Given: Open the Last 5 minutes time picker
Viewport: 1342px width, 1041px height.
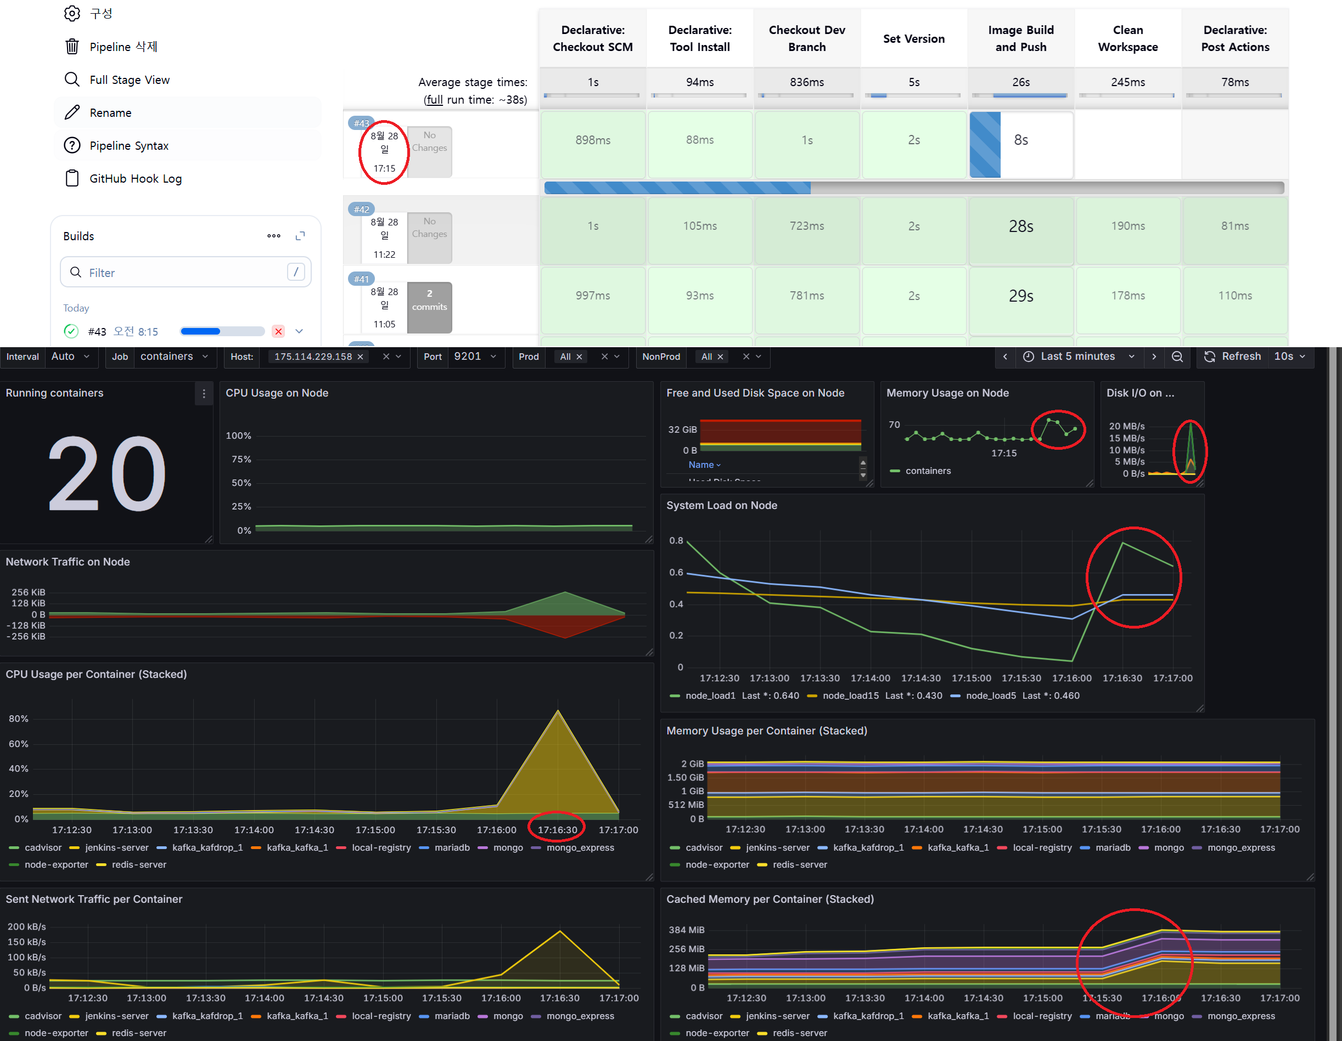Looking at the screenshot, I should point(1078,357).
